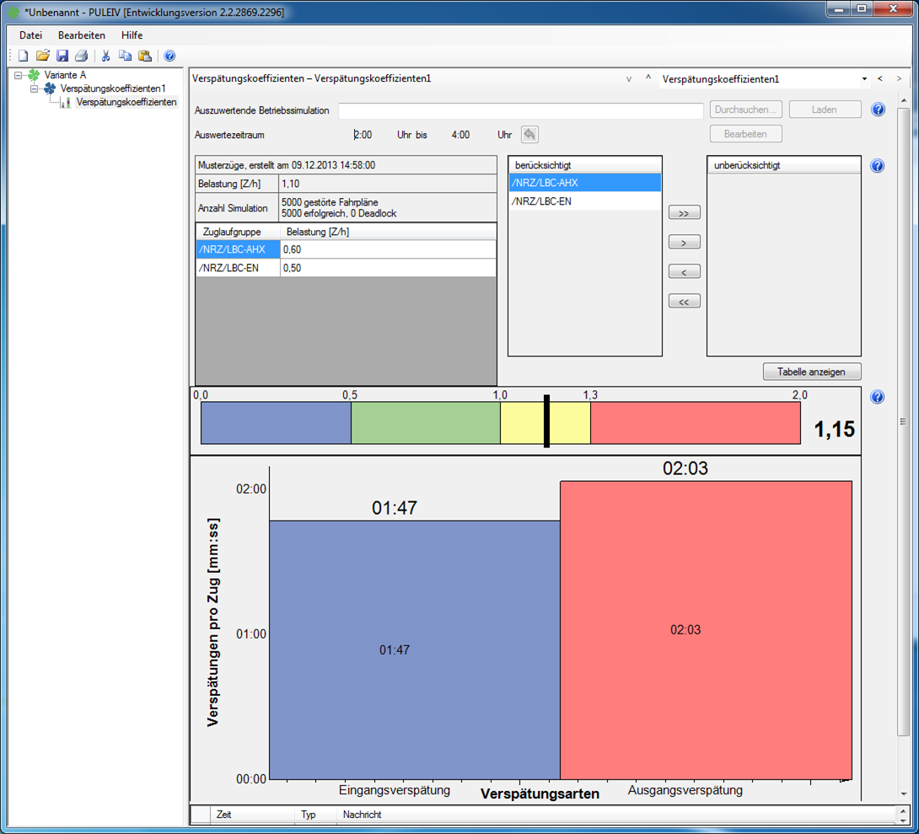Open the Hilfe menu
The height and width of the screenshot is (834, 919).
click(132, 35)
